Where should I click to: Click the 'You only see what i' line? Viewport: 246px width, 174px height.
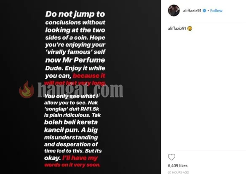coord(71,96)
